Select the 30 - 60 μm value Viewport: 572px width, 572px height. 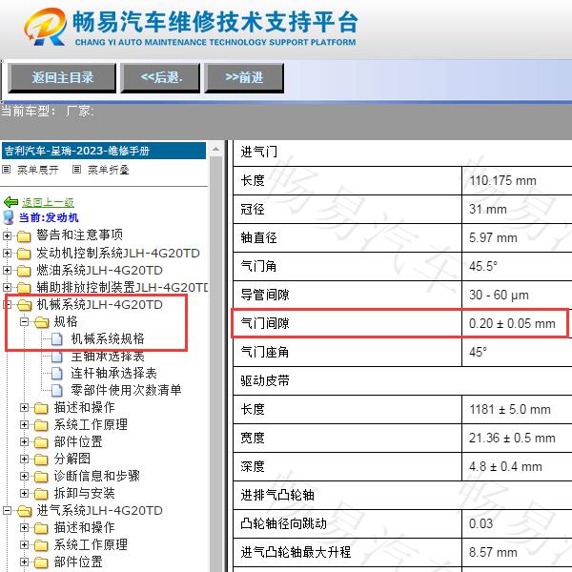tap(499, 295)
